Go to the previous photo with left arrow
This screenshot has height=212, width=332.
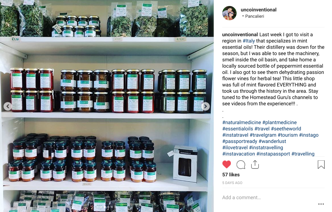tap(8, 106)
